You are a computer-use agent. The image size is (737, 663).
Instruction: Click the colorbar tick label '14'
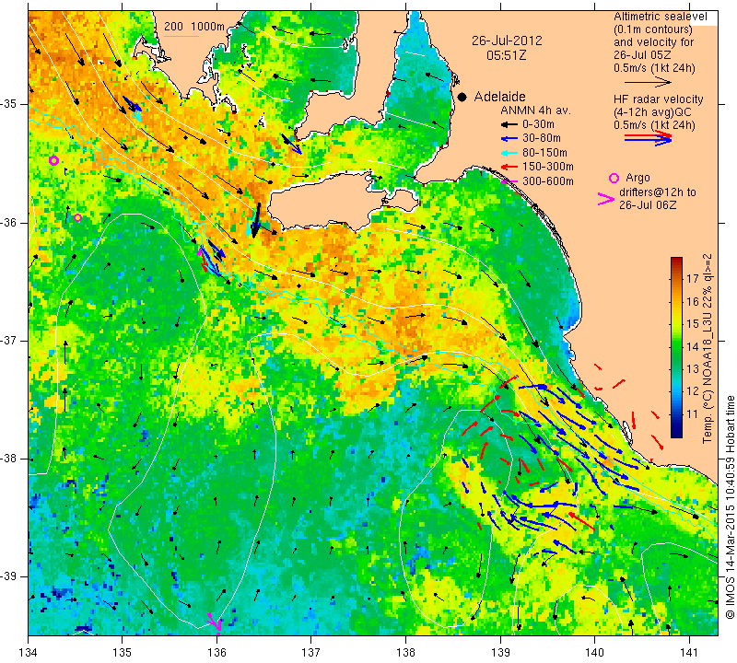click(693, 347)
